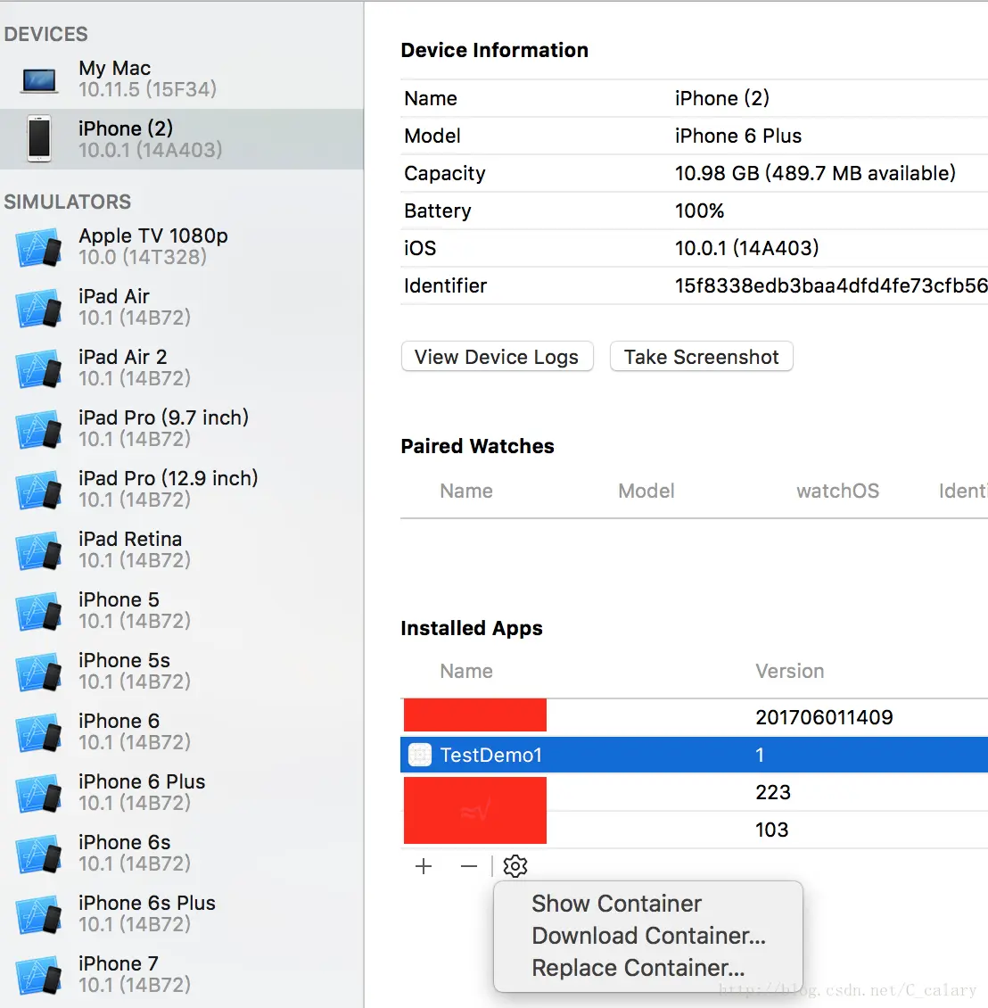
Task: Click the iPhone 6s simulator icon
Action: (39, 853)
